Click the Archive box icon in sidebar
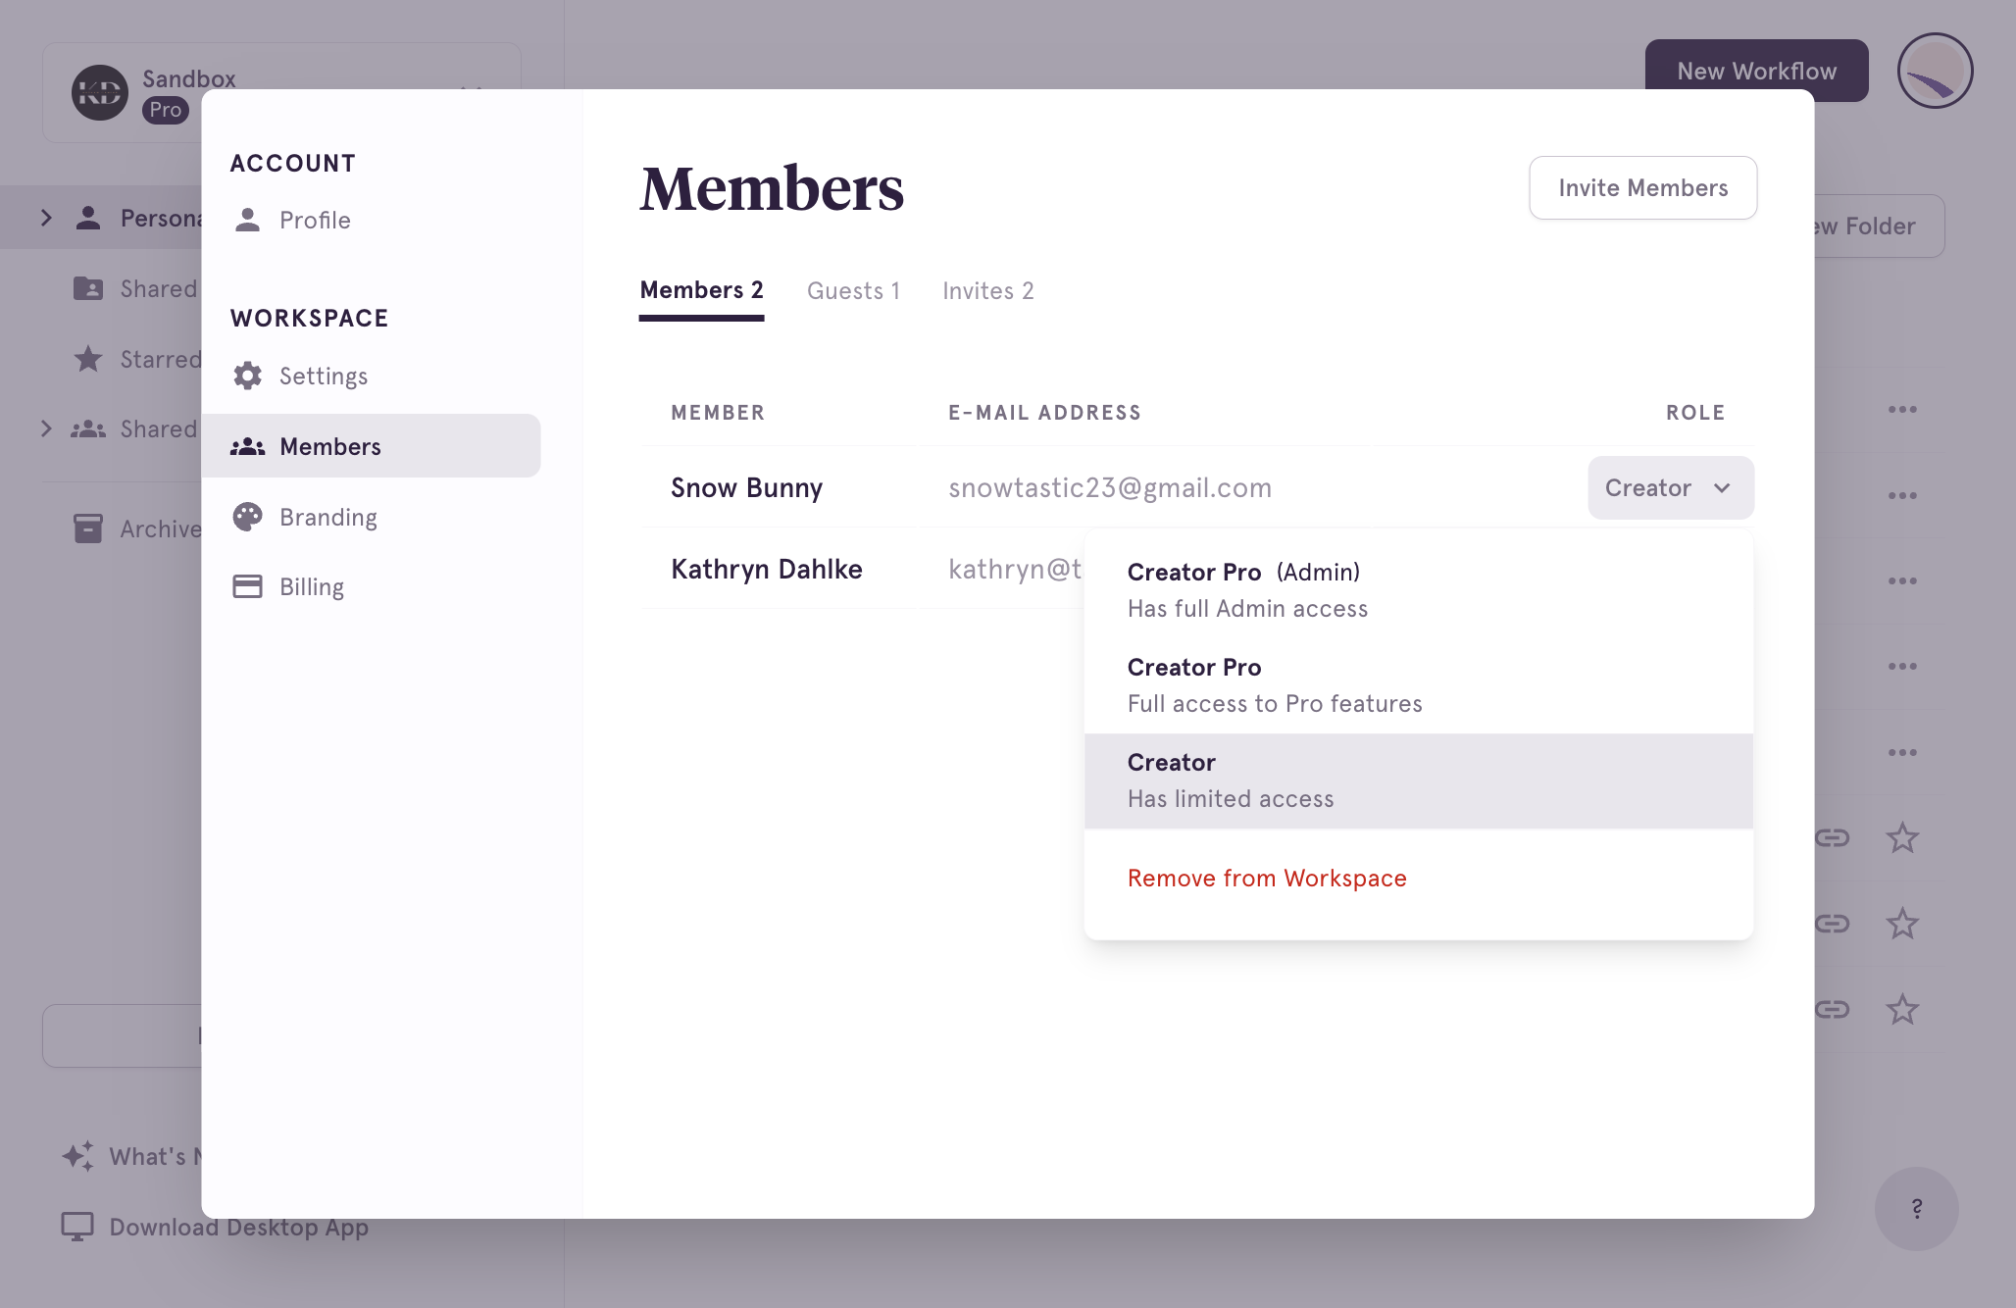 click(x=88, y=528)
